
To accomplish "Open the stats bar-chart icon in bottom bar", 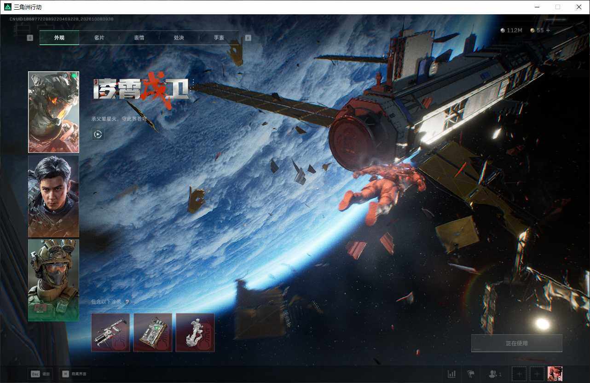I will [452, 374].
